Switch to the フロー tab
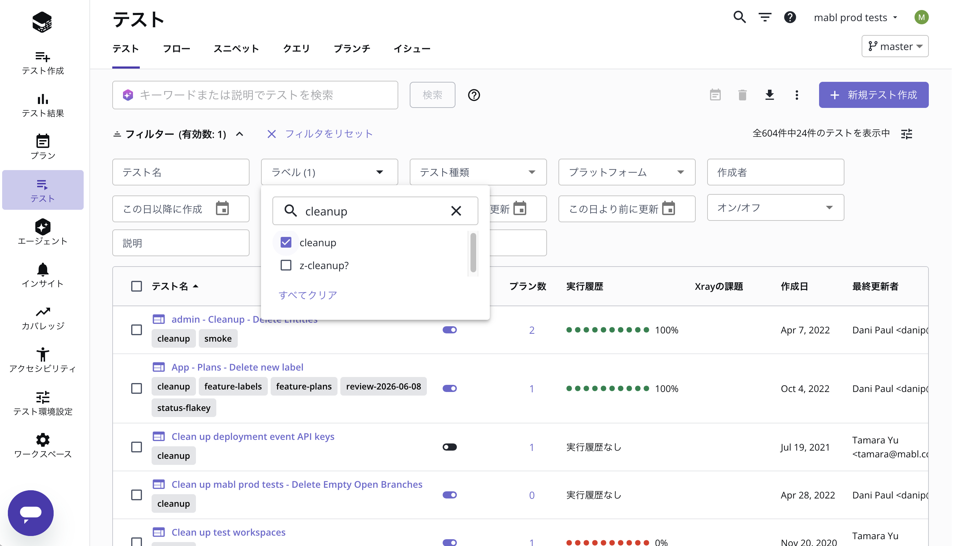The image size is (956, 546). (x=177, y=49)
